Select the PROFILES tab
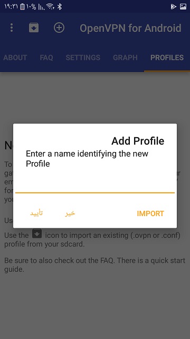This screenshot has width=190, height=339. (167, 58)
